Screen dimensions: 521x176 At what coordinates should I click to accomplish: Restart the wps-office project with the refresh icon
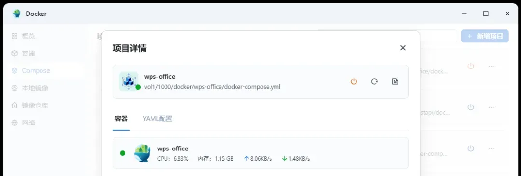click(x=374, y=81)
